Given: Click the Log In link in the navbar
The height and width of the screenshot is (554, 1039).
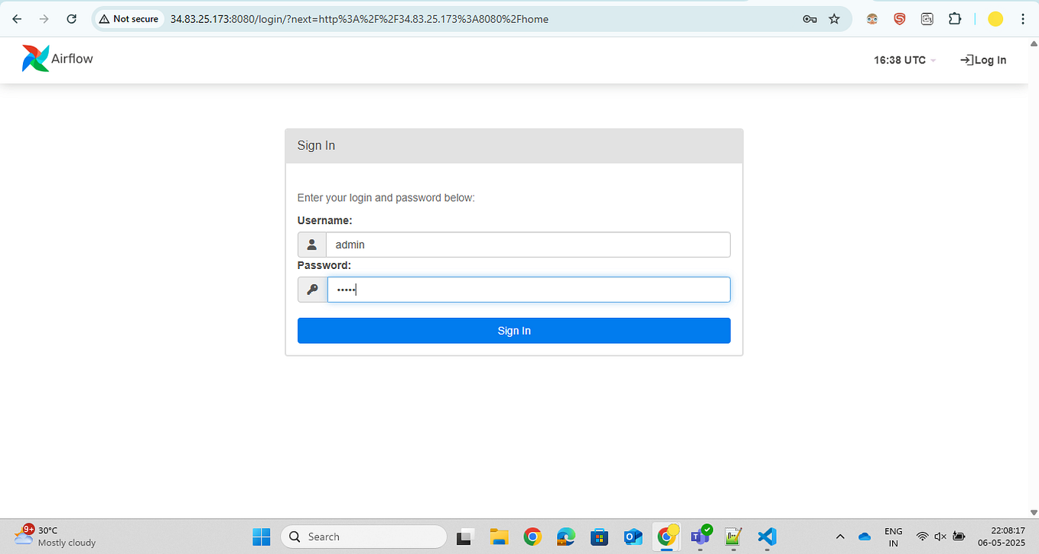Looking at the screenshot, I should 983,60.
